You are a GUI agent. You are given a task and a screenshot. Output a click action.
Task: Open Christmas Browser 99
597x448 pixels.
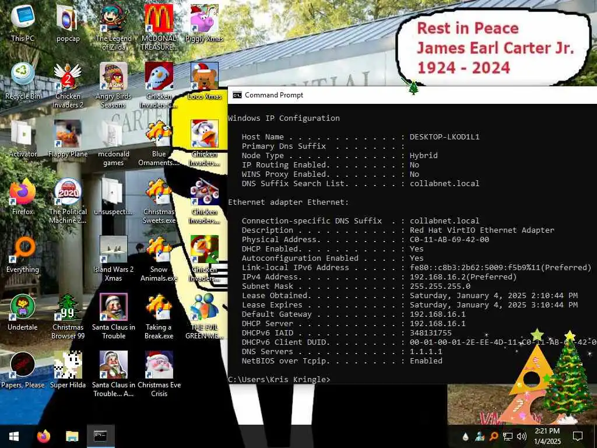[x=68, y=317]
